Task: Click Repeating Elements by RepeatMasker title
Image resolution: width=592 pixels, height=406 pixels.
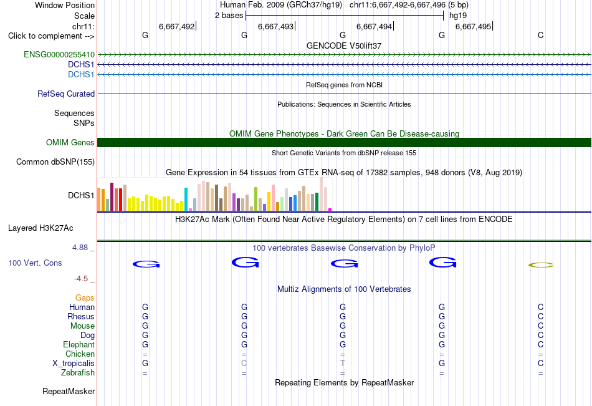Action: [x=344, y=382]
